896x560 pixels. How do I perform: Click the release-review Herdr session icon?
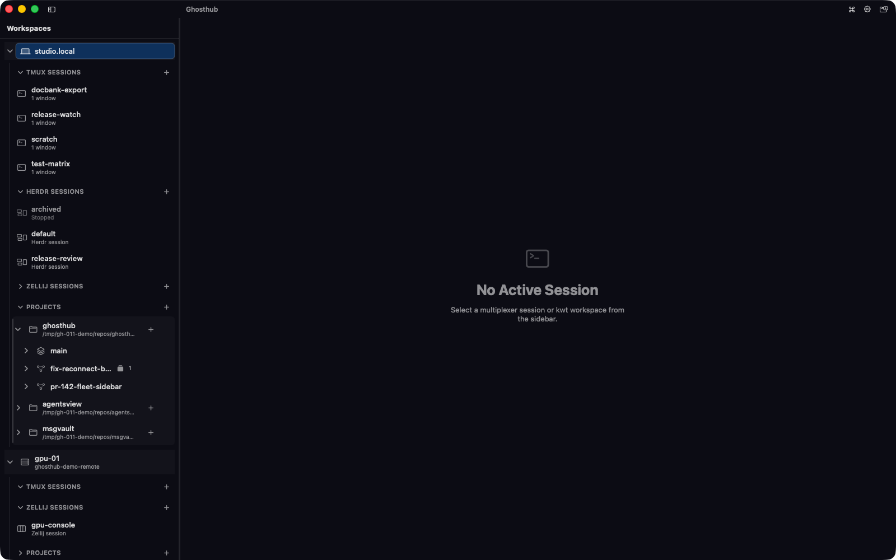pyautogui.click(x=22, y=262)
